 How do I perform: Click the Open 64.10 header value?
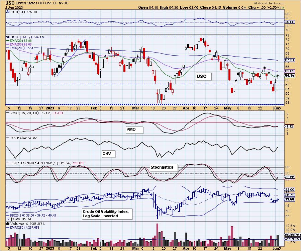148,7
